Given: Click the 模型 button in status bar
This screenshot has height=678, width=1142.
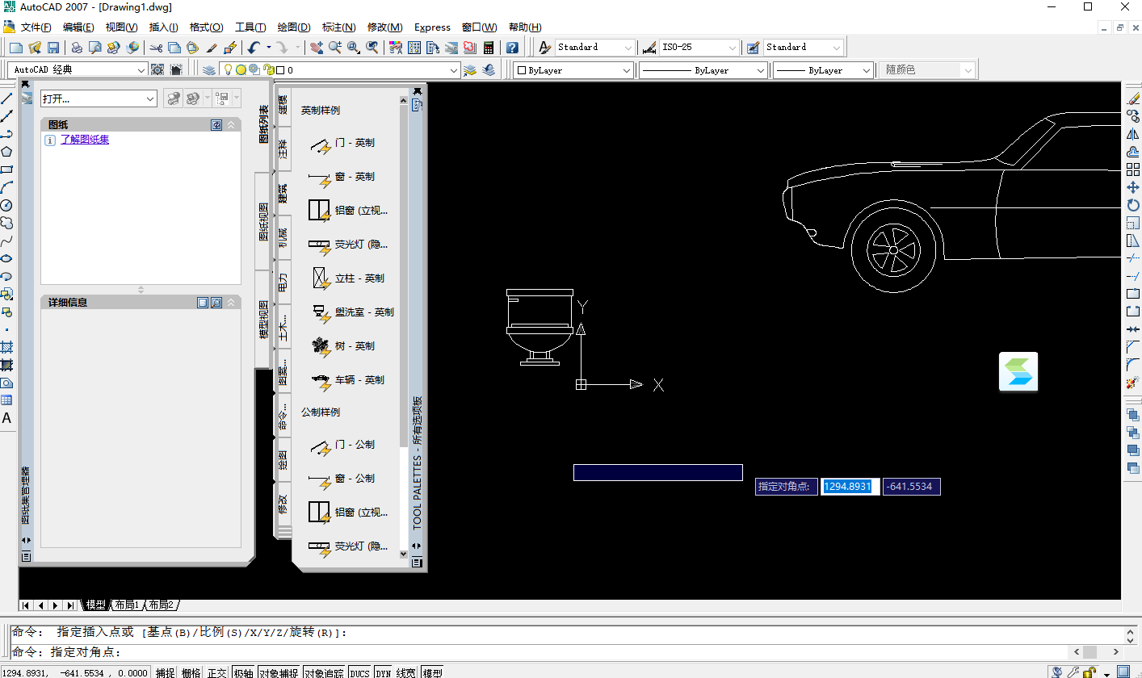Looking at the screenshot, I should pyautogui.click(x=433, y=672).
